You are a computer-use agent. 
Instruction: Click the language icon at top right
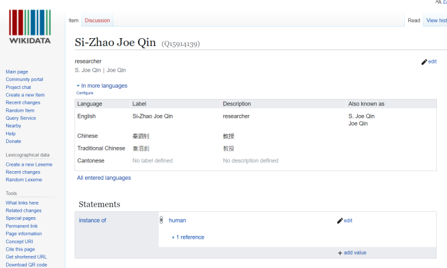(x=438, y=2)
